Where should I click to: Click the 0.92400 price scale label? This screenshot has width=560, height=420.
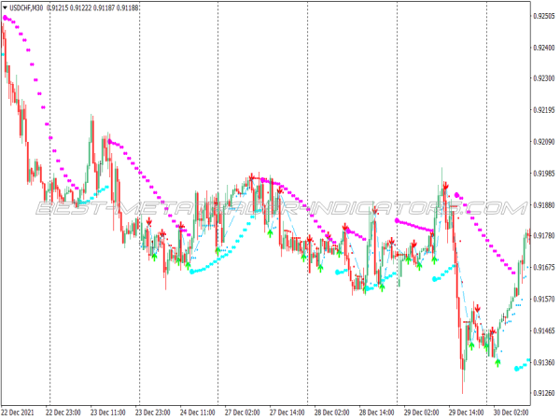tap(544, 48)
